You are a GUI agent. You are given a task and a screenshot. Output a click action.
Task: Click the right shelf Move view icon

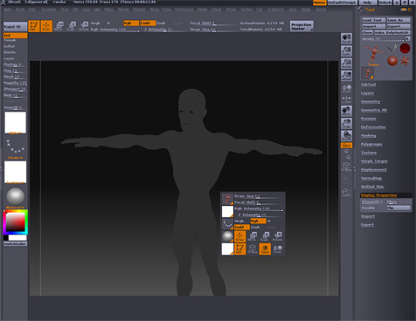[346, 111]
